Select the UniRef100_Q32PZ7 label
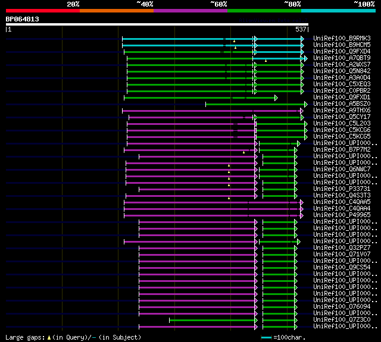Viewport: 381px width, 342px height. point(342,248)
